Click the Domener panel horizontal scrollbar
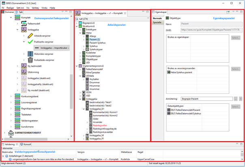 click(26, 139)
